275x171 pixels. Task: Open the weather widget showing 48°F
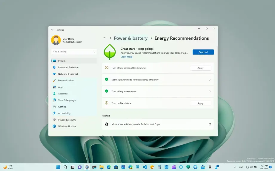pos(8,167)
